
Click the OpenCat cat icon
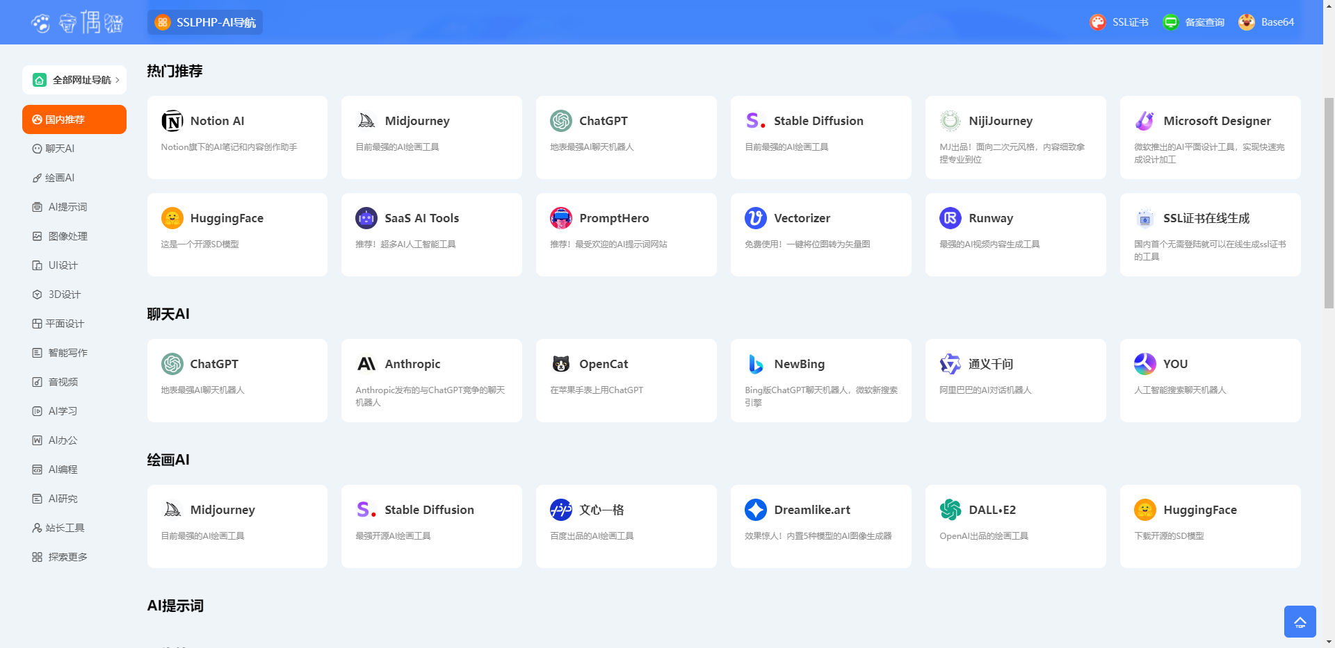pos(561,364)
